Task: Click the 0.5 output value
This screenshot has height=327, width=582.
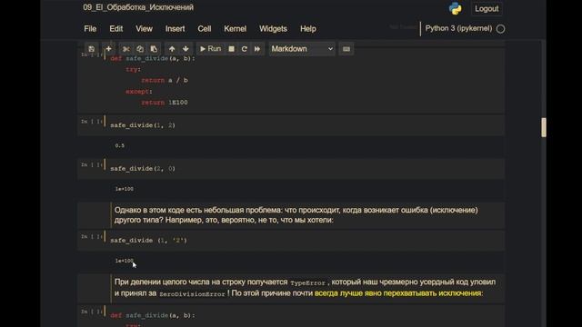Action: (x=119, y=145)
